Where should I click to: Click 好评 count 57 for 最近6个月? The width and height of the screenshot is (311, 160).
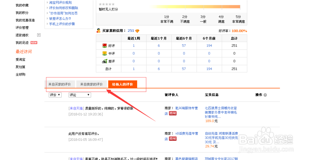(x=184, y=46)
